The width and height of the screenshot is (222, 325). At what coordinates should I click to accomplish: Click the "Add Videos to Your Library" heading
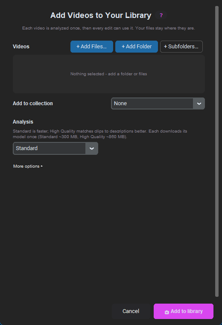(101, 15)
